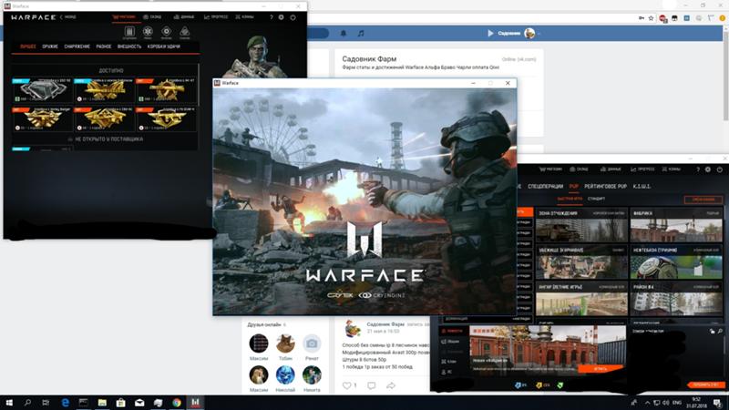Open Склад tab in top-left Warface window
This screenshot has width=729, height=410.
[x=152, y=17]
